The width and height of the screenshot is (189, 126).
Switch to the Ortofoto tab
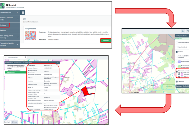click(14, 122)
